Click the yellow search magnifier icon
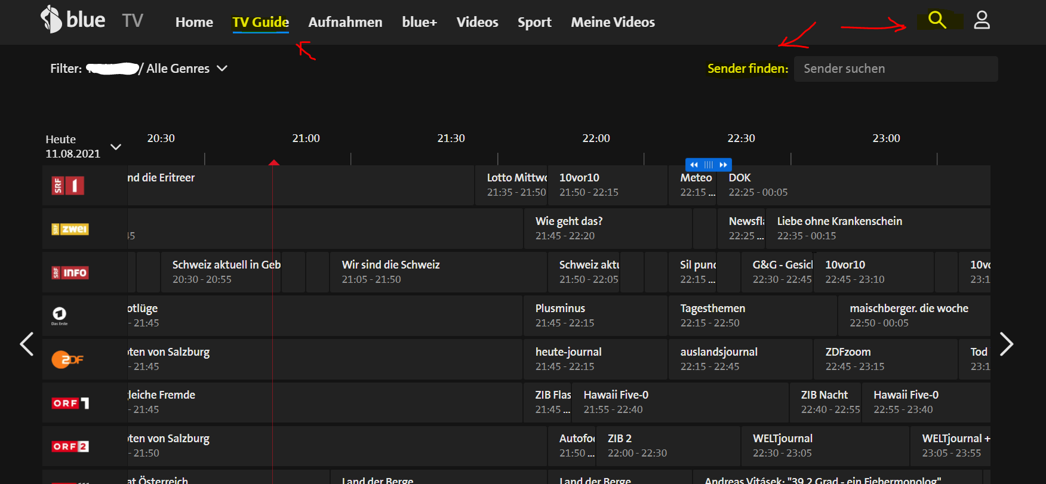 [937, 20]
